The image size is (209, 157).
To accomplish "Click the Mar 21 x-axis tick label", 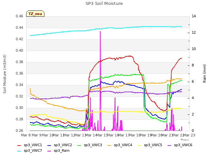I will tap(168, 135).
